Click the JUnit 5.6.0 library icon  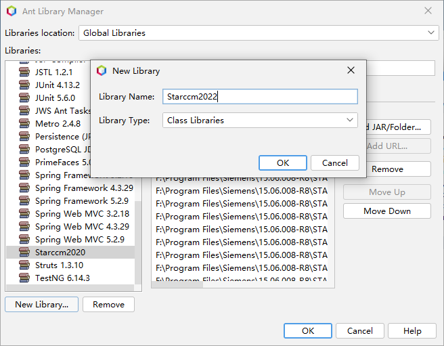click(24, 98)
